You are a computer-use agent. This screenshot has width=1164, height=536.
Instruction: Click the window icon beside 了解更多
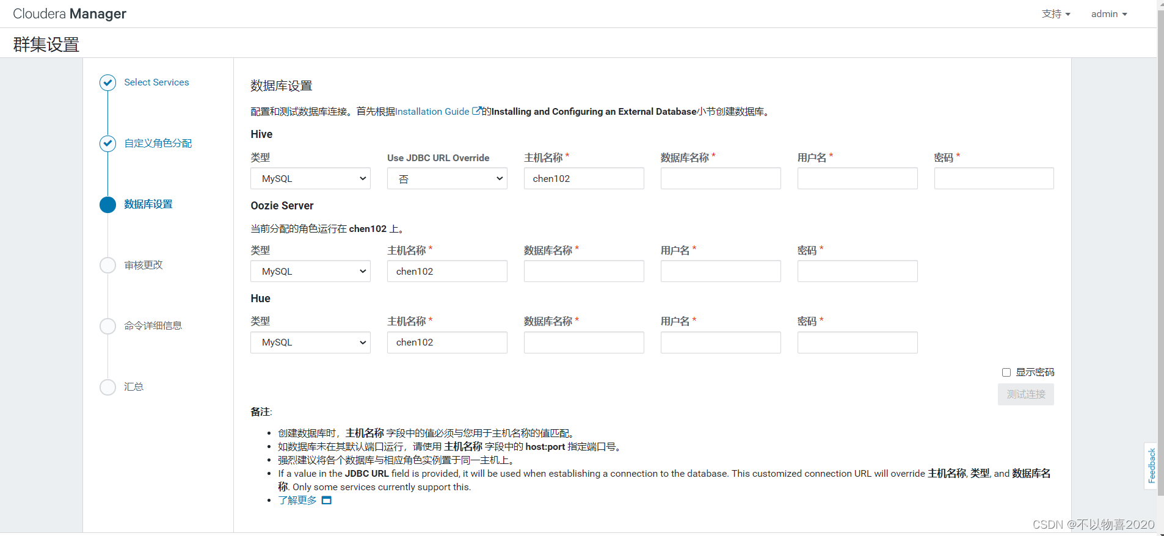coord(327,501)
